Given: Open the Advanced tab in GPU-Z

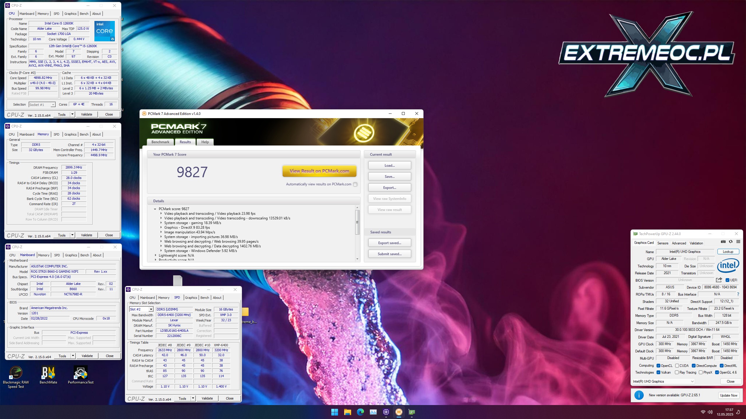Looking at the screenshot, I should coord(679,243).
